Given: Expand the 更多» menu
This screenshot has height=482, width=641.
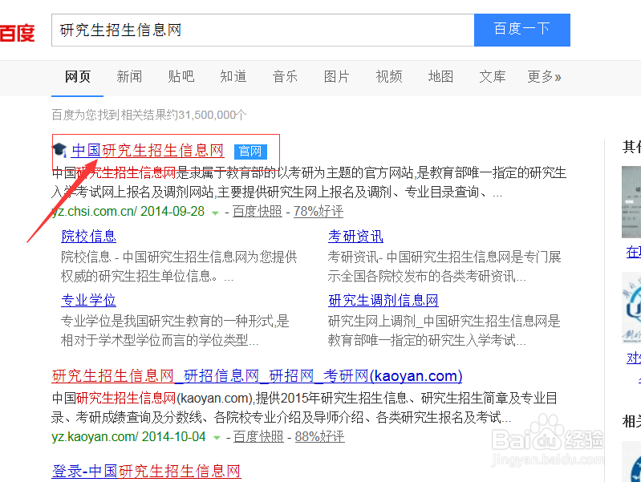Looking at the screenshot, I should pyautogui.click(x=544, y=76).
